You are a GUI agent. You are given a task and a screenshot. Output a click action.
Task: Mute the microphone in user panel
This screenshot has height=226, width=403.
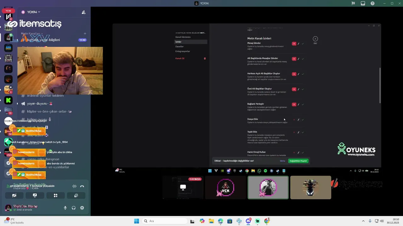point(65,208)
